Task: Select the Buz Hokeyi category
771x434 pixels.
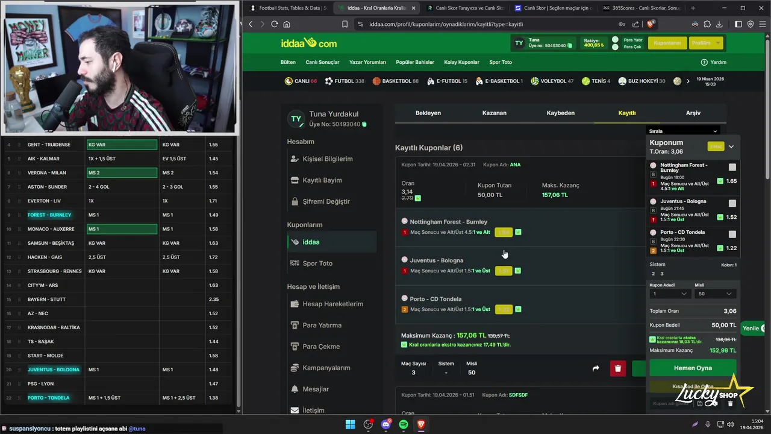Action: [x=641, y=81]
